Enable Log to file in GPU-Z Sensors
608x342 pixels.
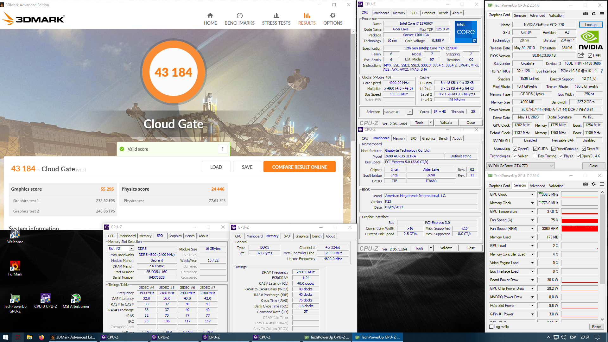pos(491,327)
